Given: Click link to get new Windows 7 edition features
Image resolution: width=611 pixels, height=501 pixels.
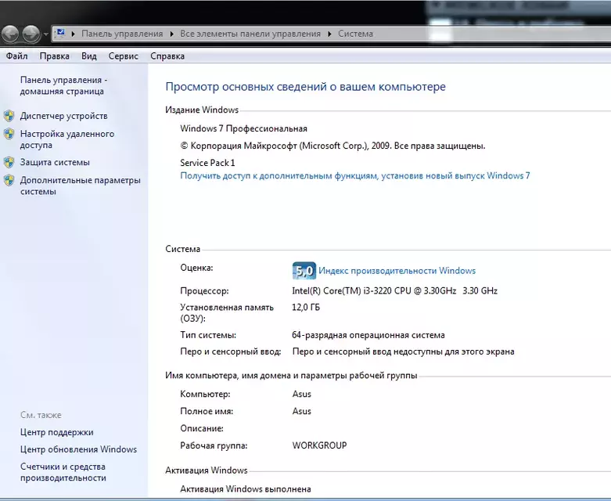Looking at the screenshot, I should [x=355, y=176].
